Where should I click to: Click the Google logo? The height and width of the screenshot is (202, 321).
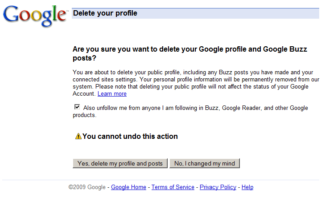click(x=35, y=16)
